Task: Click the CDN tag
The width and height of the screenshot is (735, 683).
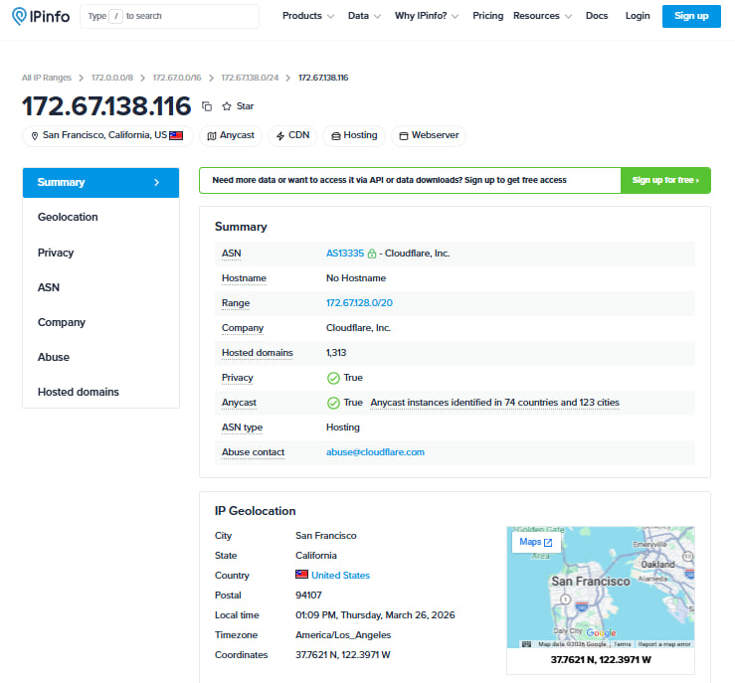Action: (292, 136)
